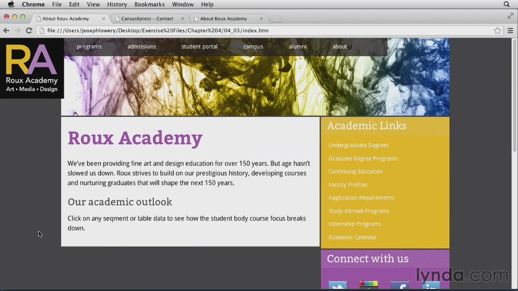Viewport: 518px width, 291px height.
Task: Click the page vertical scrollbar thumb
Action: [x=515, y=95]
